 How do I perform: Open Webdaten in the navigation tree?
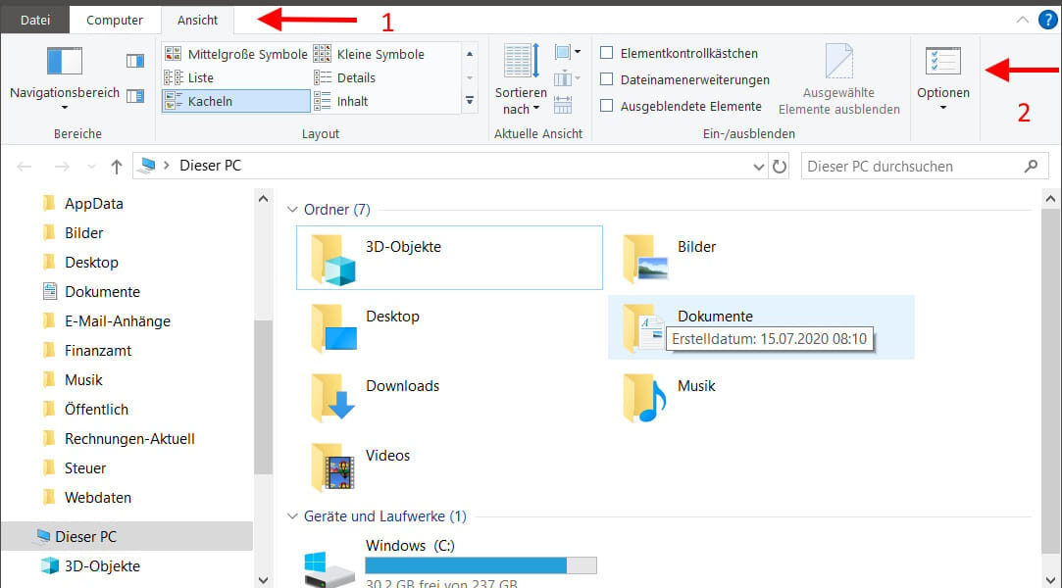click(x=97, y=497)
